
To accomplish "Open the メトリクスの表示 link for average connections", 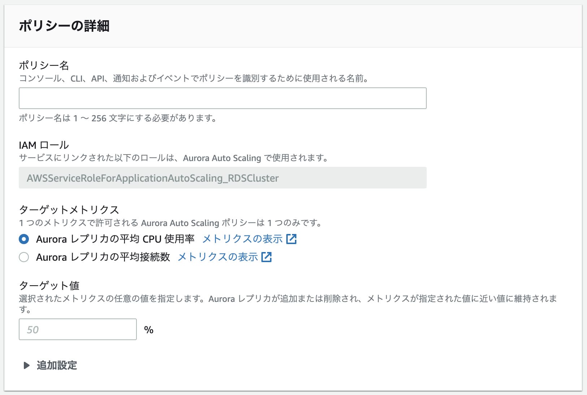I will [218, 257].
